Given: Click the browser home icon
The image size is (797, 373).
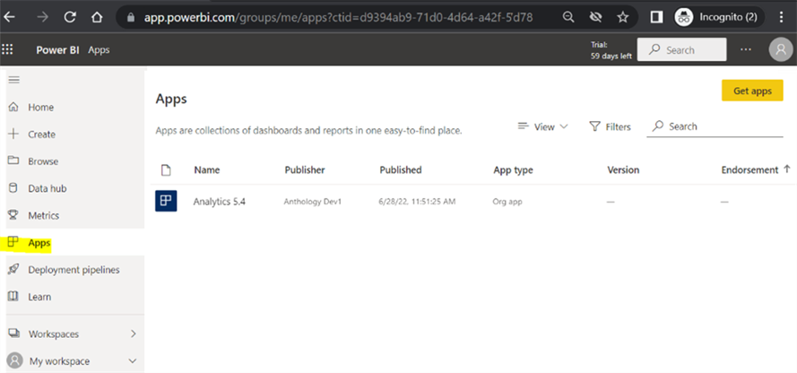Looking at the screenshot, I should click(97, 17).
